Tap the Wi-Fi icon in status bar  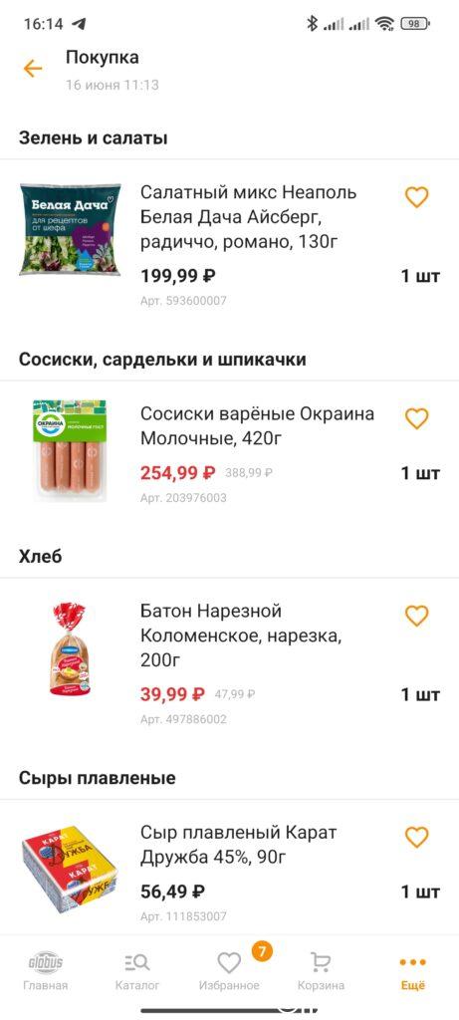click(385, 24)
